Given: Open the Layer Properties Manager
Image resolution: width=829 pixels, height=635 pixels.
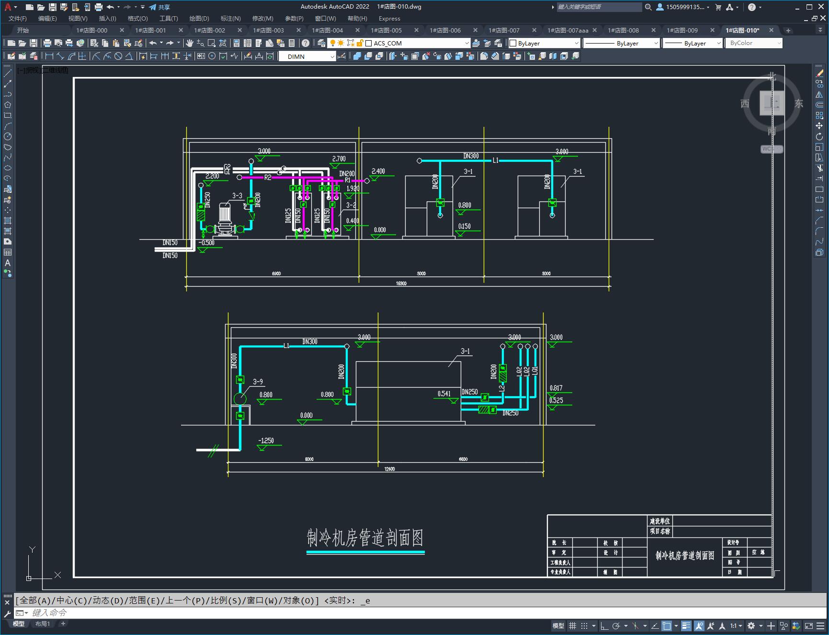Looking at the screenshot, I should [x=321, y=43].
